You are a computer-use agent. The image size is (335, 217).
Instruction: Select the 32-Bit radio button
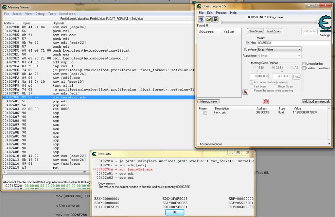click(273, 68)
